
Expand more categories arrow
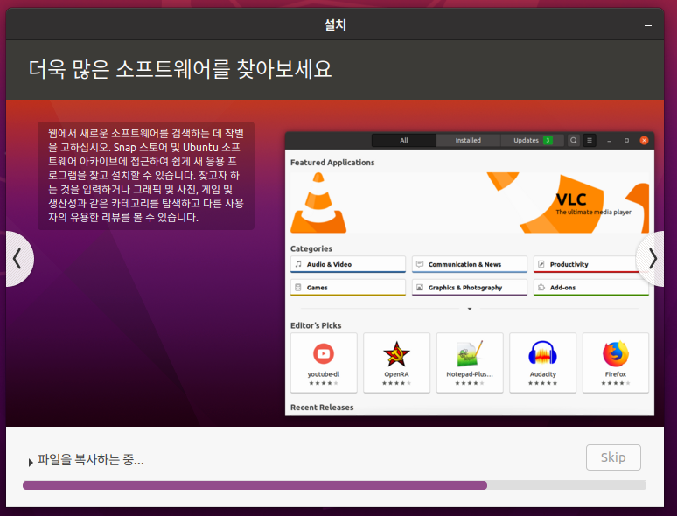pyautogui.click(x=470, y=309)
